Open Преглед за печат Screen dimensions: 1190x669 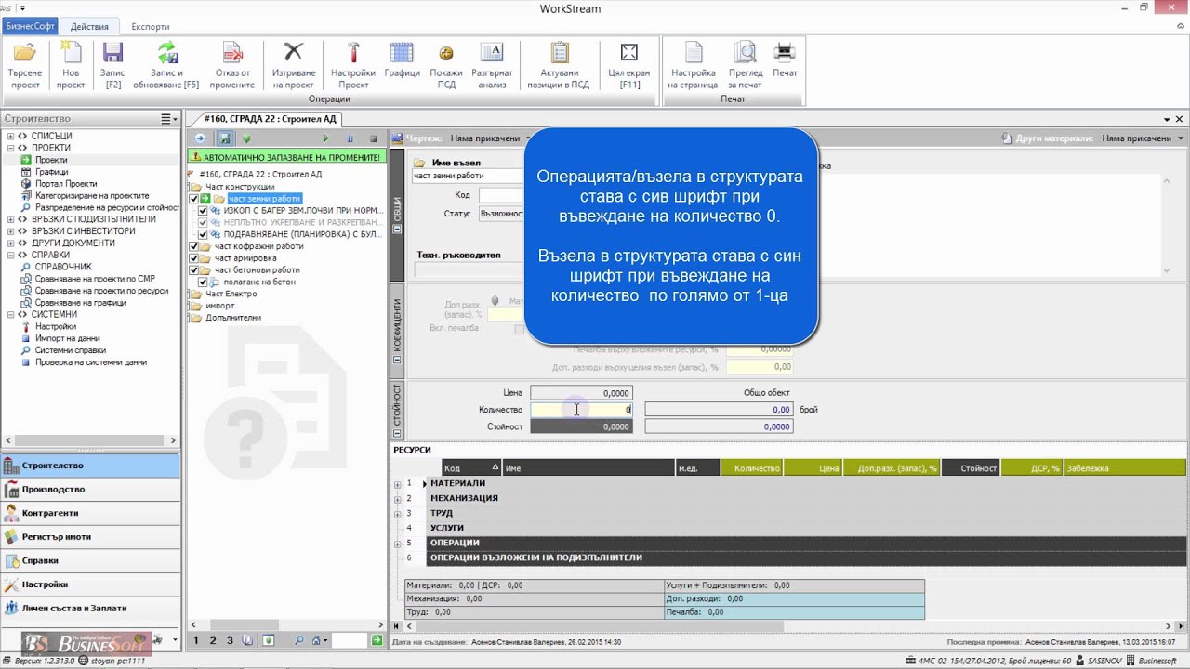[746, 65]
